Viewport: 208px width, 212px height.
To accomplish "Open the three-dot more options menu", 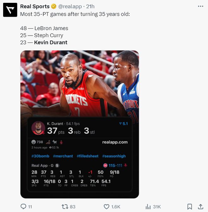I will pyautogui.click(x=200, y=6).
